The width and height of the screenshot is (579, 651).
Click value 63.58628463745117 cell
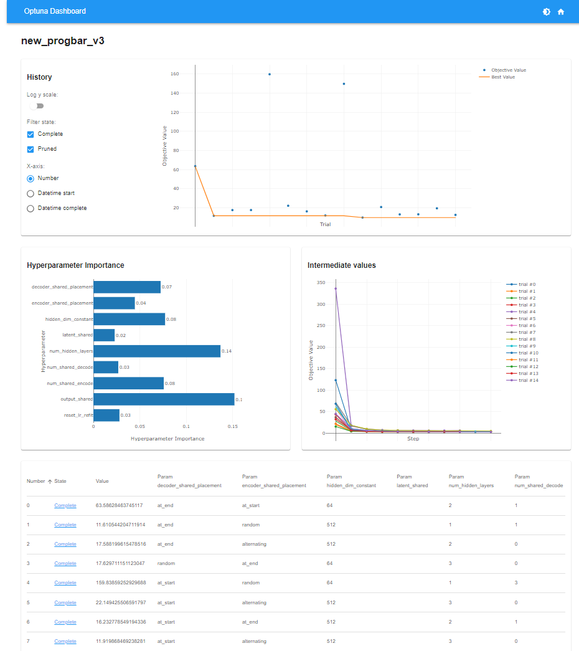click(119, 505)
